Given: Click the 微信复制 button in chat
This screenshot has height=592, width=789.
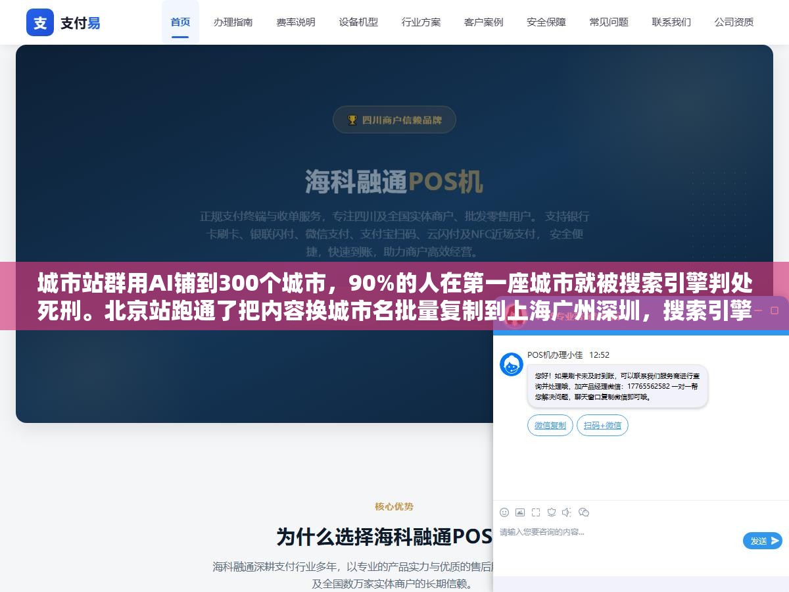Looking at the screenshot, I should (x=550, y=426).
